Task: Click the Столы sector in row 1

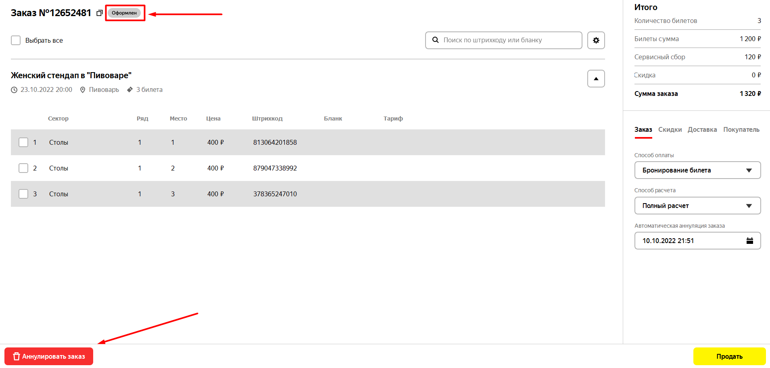Action: point(58,142)
